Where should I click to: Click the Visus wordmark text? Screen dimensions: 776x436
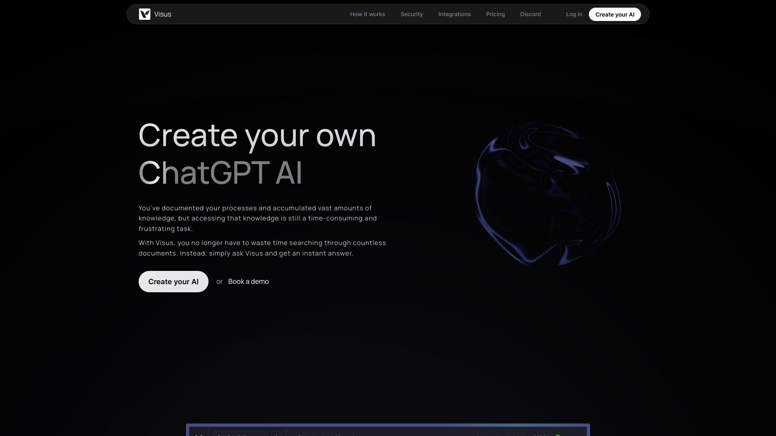(x=162, y=14)
